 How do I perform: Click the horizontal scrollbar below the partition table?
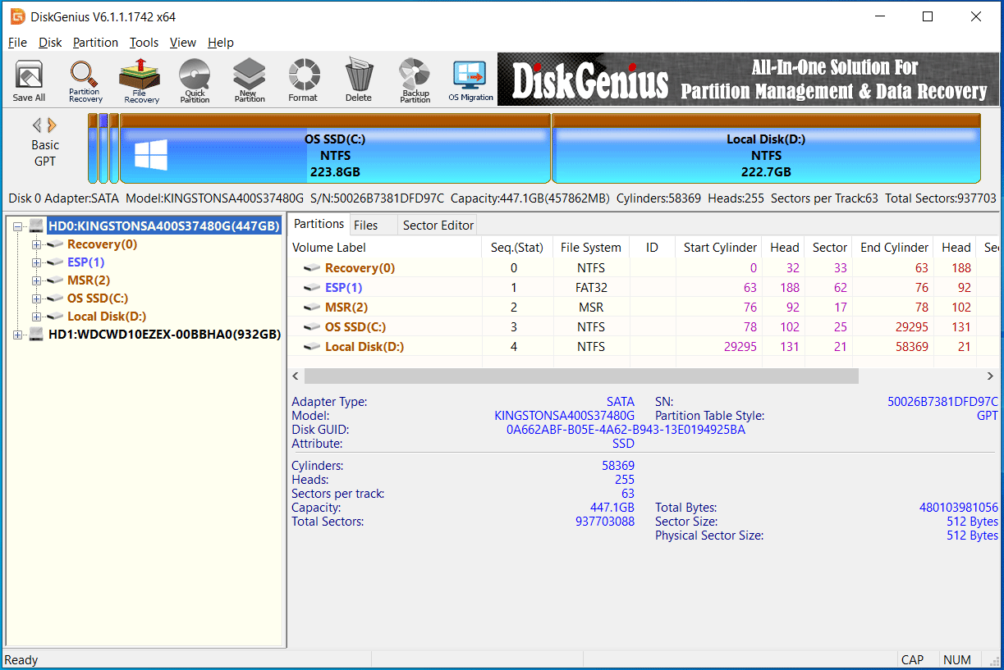coord(575,376)
